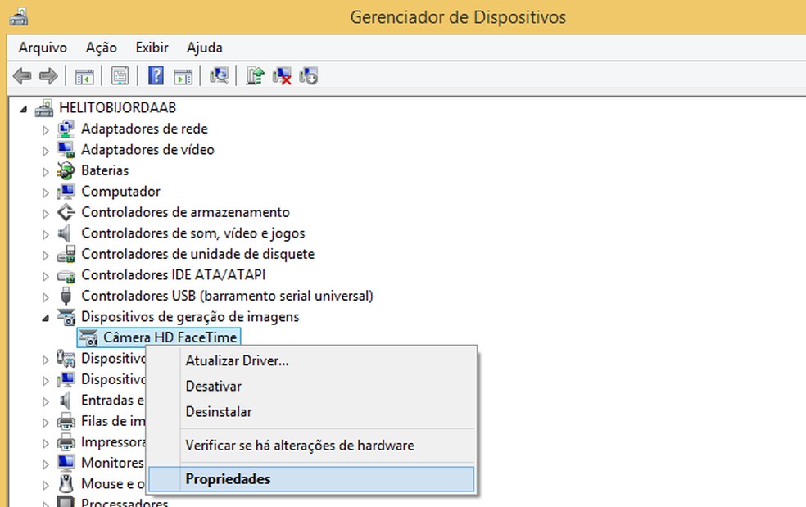
Task: Expand the Controladores USB node
Action: (x=45, y=296)
